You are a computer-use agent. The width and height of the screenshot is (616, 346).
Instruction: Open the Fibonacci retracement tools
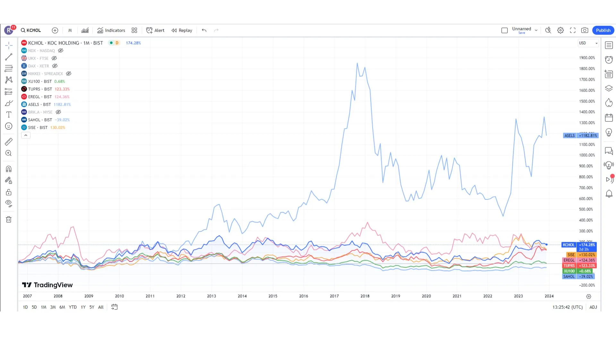(x=9, y=69)
